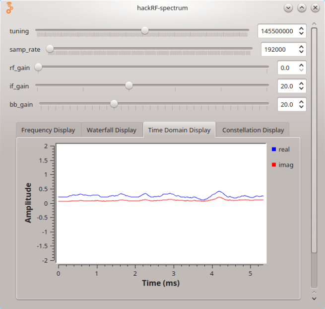Image resolution: width=325 pixels, height=309 pixels.
Task: Click the bb_gain value input field
Action: click(286, 104)
